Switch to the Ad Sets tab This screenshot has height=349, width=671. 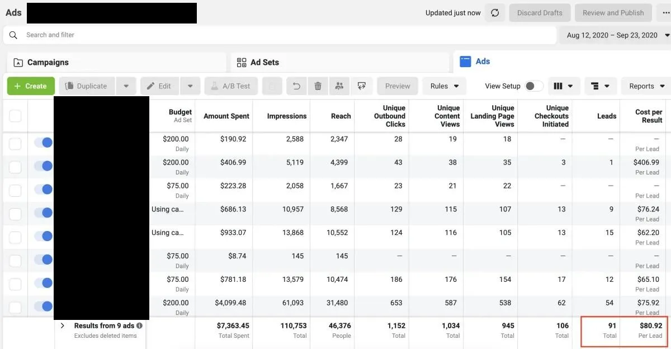(x=264, y=63)
